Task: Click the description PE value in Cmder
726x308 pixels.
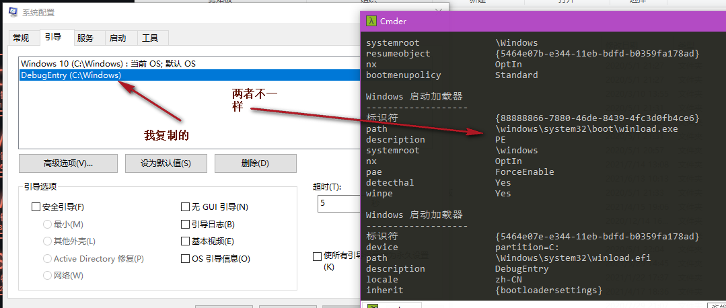Action: click(500, 139)
